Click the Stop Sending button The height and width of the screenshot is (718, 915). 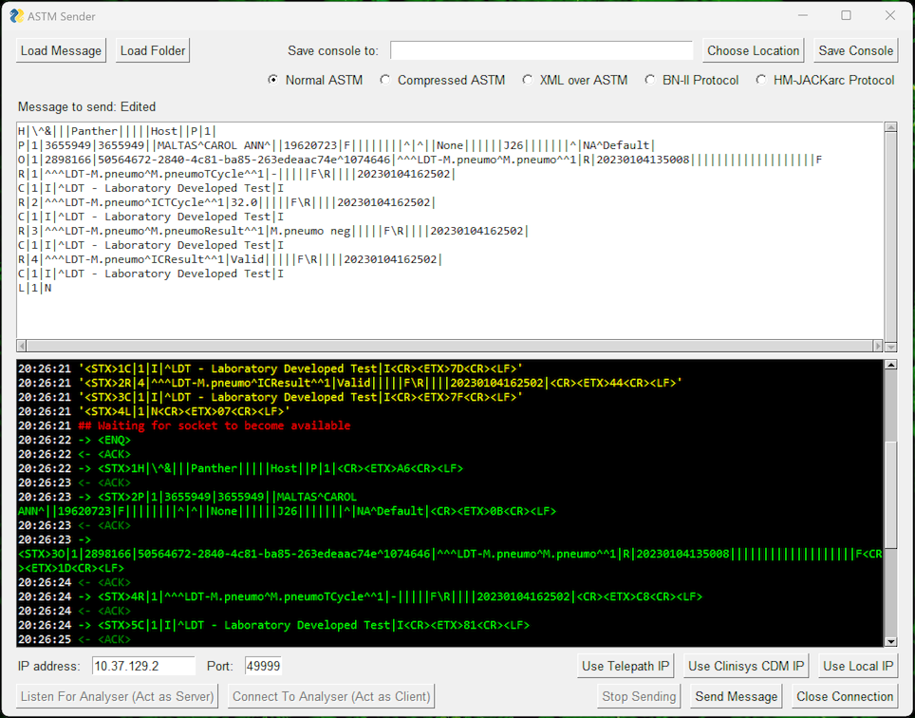click(x=639, y=696)
